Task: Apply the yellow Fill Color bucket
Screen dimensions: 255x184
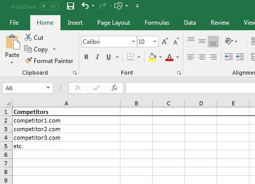Action: click(152, 57)
